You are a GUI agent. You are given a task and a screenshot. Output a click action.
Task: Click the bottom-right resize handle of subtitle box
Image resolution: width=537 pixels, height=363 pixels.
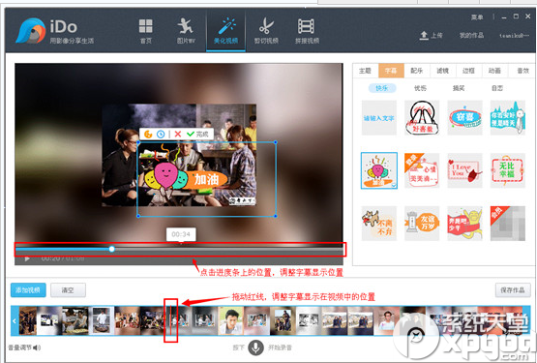point(276,216)
